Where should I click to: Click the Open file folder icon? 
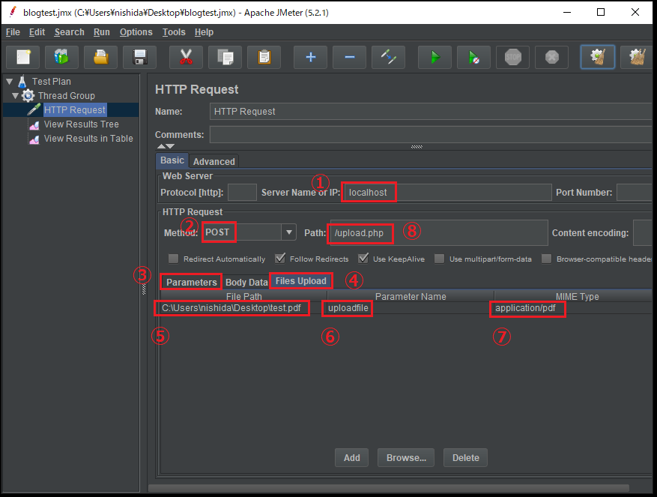point(100,57)
